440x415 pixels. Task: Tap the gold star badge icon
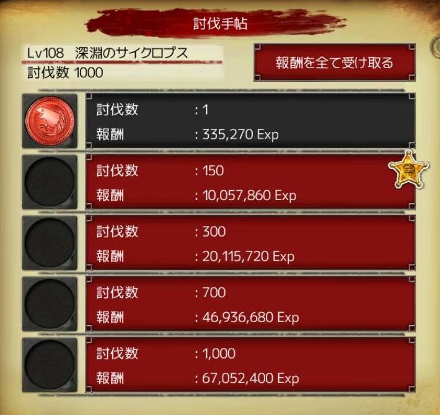(x=408, y=170)
